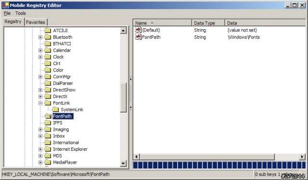Click the MDS folder icon
Screen dimensions: 308x180
coord(48,156)
